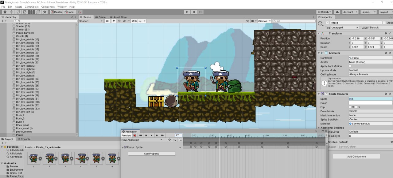Open the Gizmos dropdown
The height and width of the screenshot is (178, 393).
click(x=264, y=21)
